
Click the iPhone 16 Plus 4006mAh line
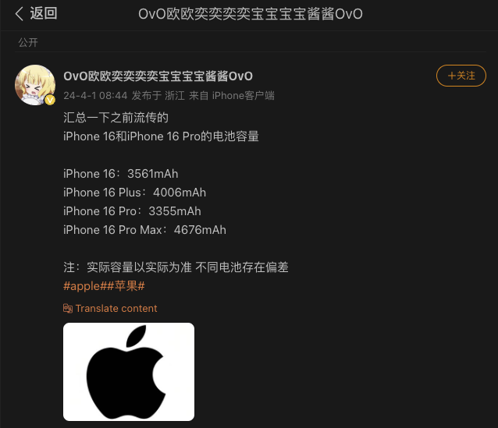[x=134, y=193]
